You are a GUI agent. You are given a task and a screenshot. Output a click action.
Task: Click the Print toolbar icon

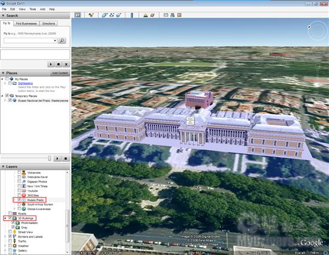click(x=172, y=15)
